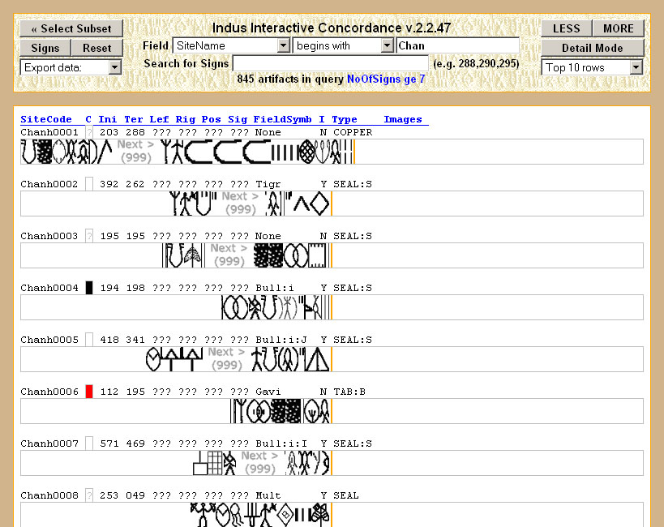
Task: Focus the Search for Signs input box
Action: click(330, 63)
